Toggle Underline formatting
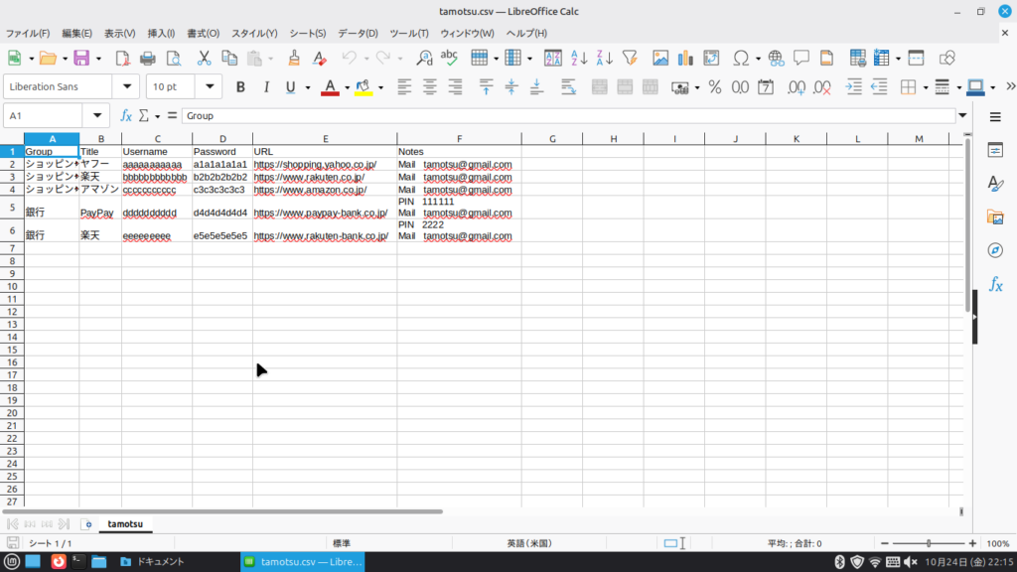Viewport: 1017px width, 572px height. pyautogui.click(x=291, y=87)
